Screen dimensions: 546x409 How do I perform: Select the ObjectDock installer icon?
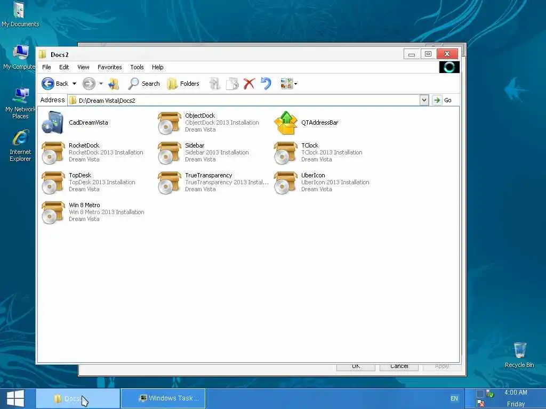(x=169, y=123)
